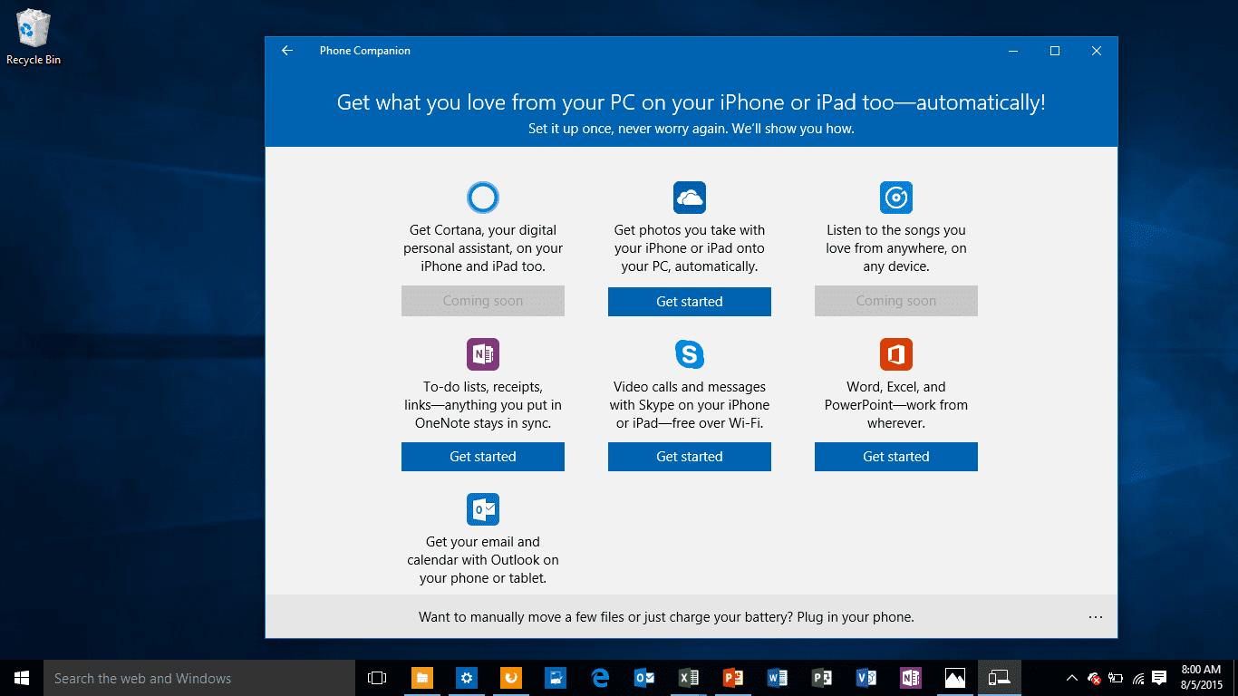Open the Photos app in the taskbar
1238x696 pixels.
pos(955,678)
